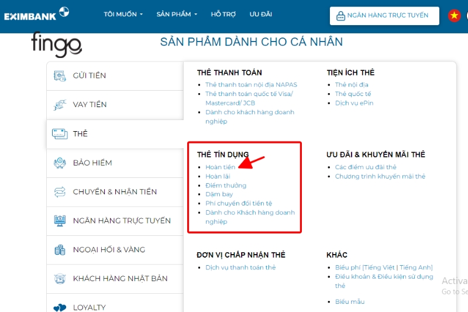Screen dimensions: 468x312
Task: Click the hand-money icon beside VAY TIỀN
Action: (60, 105)
